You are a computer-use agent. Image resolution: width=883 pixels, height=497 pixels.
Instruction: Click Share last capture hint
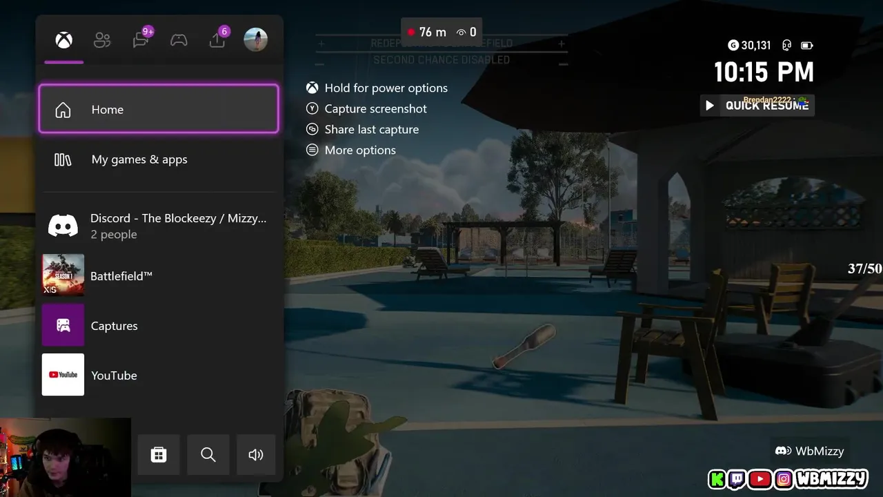click(x=372, y=129)
